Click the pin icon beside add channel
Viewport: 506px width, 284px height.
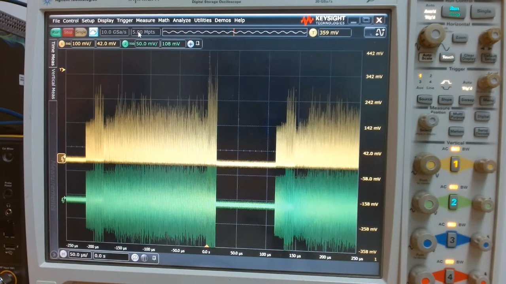(x=198, y=43)
